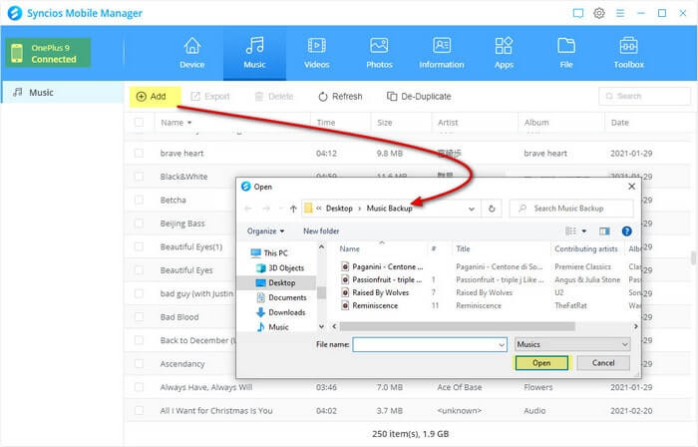698x447 pixels.
Task: Check the box for Beautiful Eyes(1)
Action: (139, 246)
